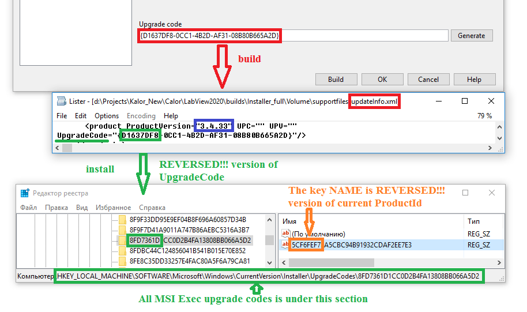The image size is (527, 312).
Task: Click the Build button
Action: [x=336, y=80]
